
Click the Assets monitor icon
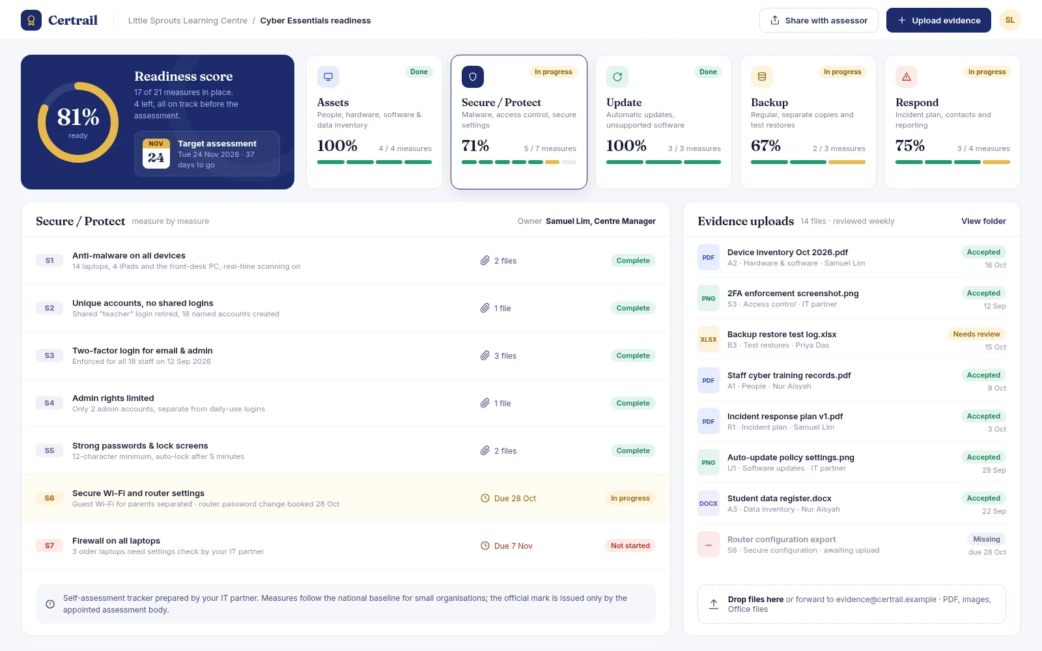pos(328,77)
